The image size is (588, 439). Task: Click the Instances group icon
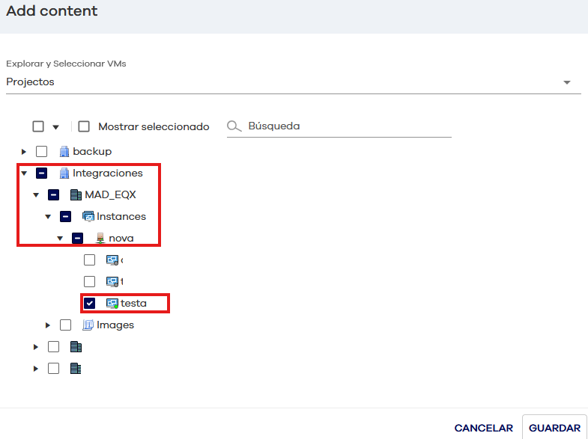click(x=88, y=217)
